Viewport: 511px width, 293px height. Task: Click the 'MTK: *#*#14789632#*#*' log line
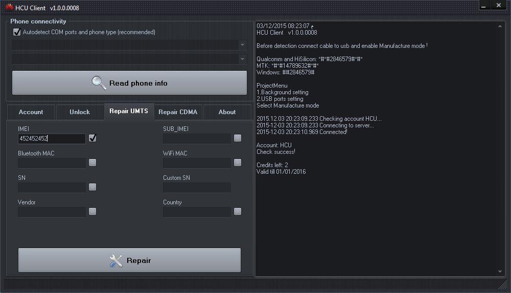point(287,66)
